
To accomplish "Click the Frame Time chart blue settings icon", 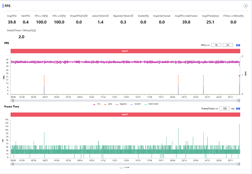I will click(x=238, y=108).
